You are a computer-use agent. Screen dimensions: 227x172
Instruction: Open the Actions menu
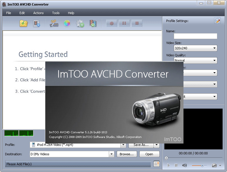38,13
